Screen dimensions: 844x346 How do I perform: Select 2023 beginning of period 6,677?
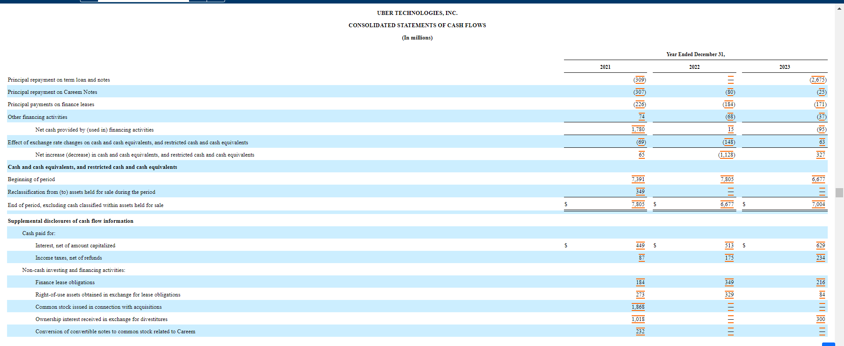click(819, 179)
